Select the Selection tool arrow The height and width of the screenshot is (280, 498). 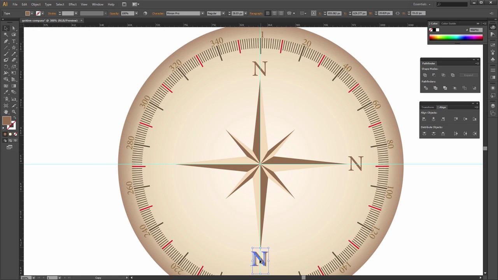point(6,28)
